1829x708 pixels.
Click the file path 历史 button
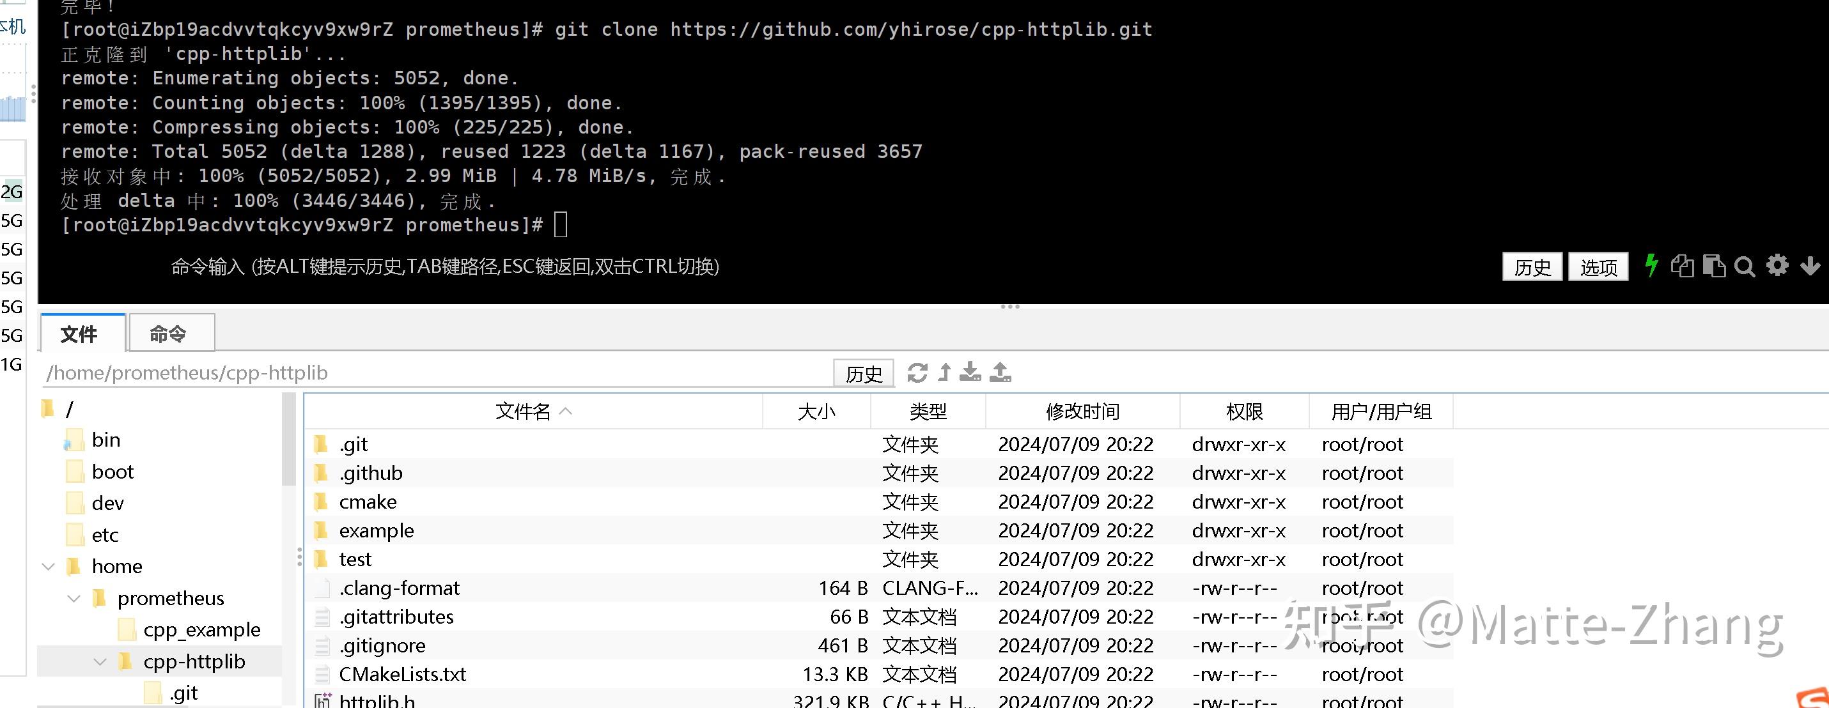(864, 373)
